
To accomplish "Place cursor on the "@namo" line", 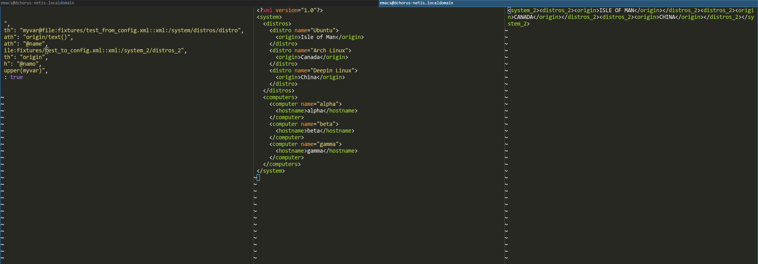I will click(23, 64).
